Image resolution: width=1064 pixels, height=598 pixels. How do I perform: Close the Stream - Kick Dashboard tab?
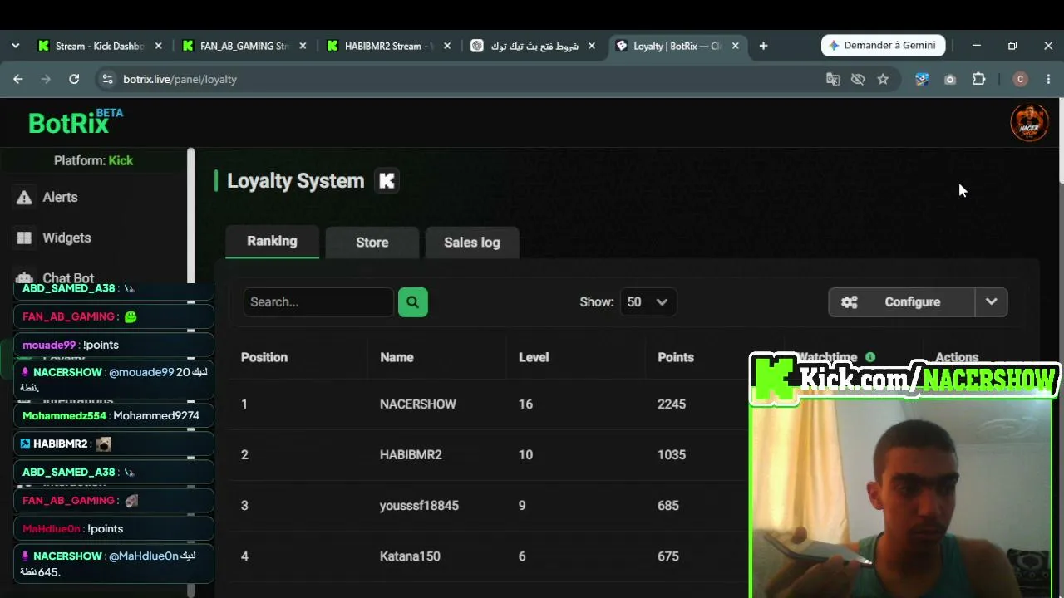(158, 46)
